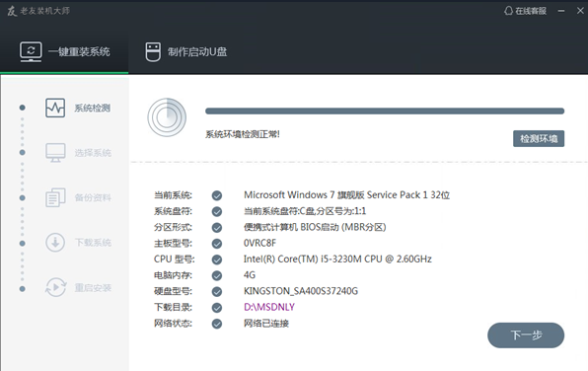Click the 网络状态: label
588x371 pixels.
click(x=173, y=324)
